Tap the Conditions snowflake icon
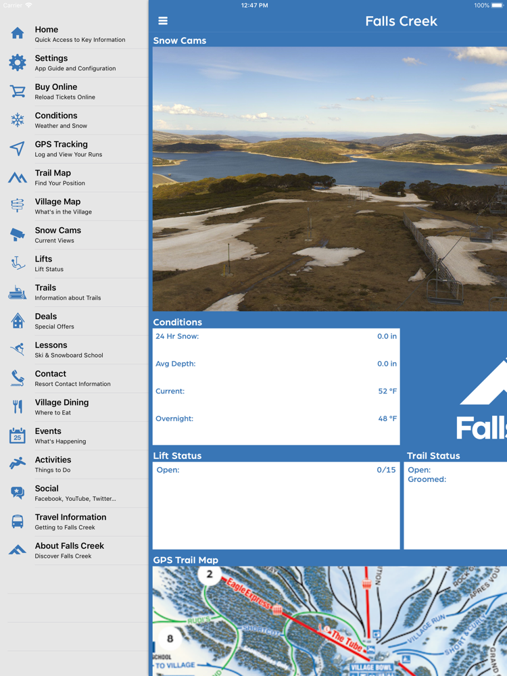507x676 pixels. pos(18,120)
